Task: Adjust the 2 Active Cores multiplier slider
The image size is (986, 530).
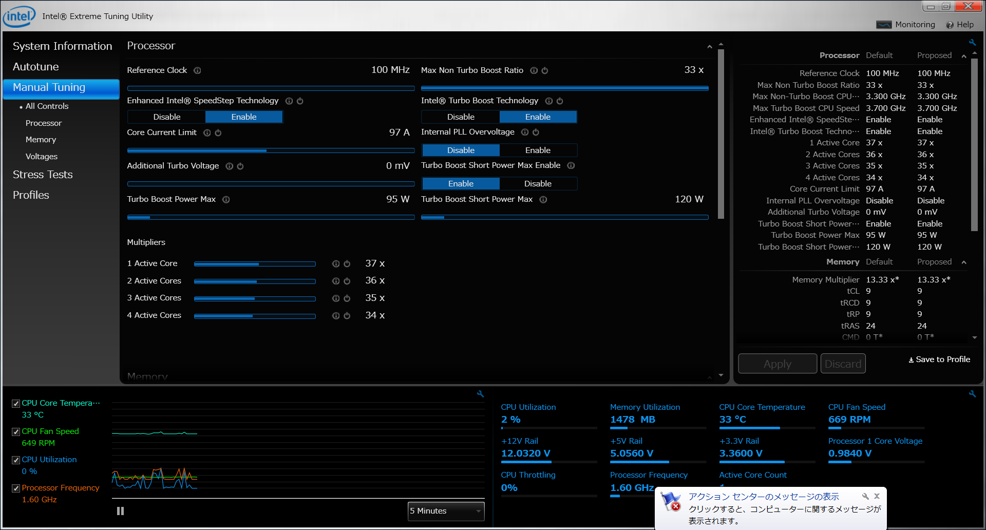Action: coord(255,281)
